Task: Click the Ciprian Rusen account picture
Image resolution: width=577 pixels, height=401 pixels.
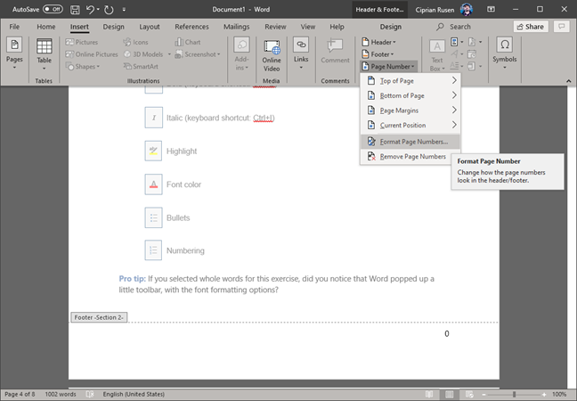Action: point(467,10)
